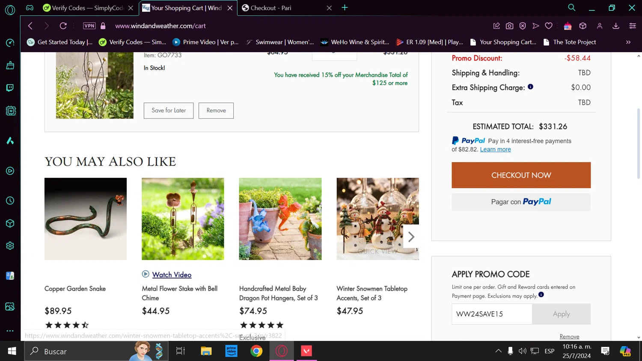
Task: Open the media Player sidebar icon
Action: [10, 171]
